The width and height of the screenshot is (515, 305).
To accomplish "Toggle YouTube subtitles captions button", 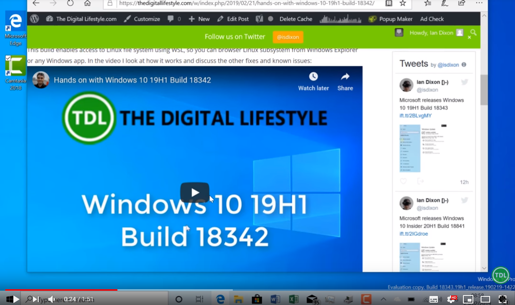I will tap(434, 299).
